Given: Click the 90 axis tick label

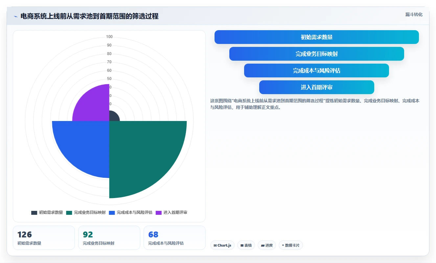Looking at the screenshot, I should [x=109, y=45].
